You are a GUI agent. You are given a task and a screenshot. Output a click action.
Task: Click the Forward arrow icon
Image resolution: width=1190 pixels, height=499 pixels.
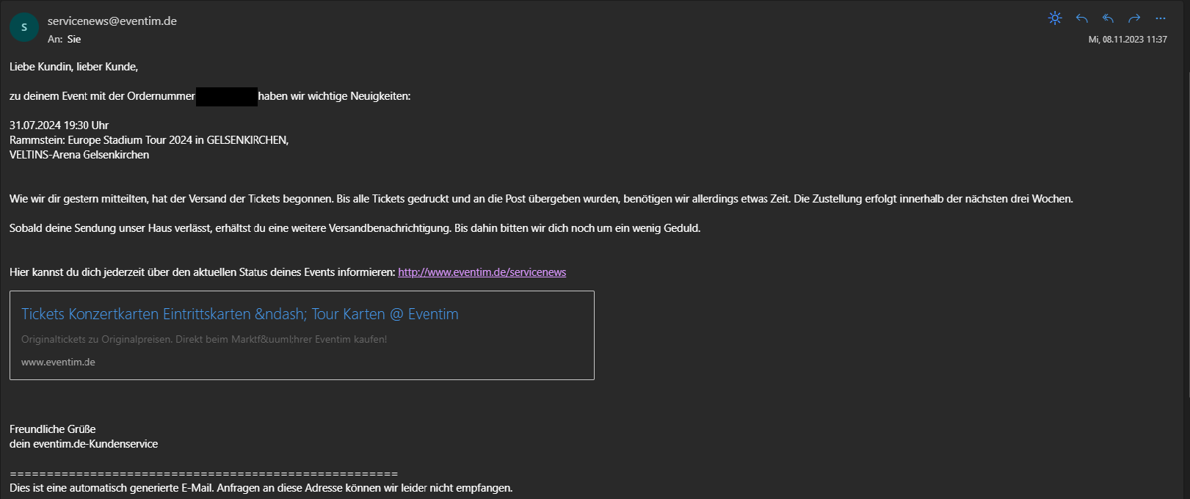(1134, 18)
